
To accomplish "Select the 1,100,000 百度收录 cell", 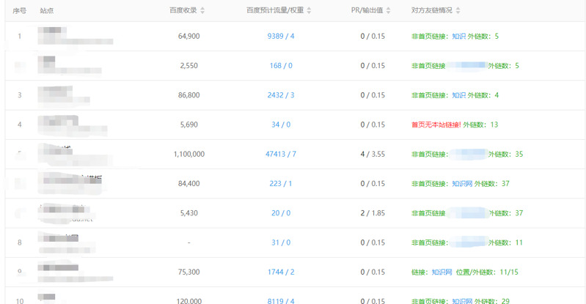I will coord(189,155).
